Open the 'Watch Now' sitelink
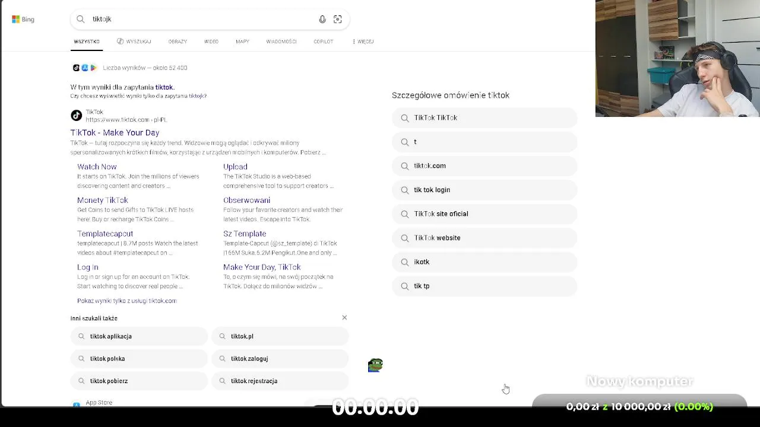 (97, 167)
